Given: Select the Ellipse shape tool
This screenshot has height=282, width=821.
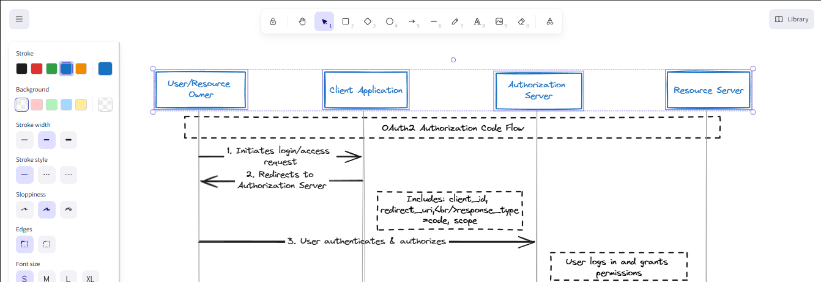Looking at the screenshot, I should pos(390,21).
